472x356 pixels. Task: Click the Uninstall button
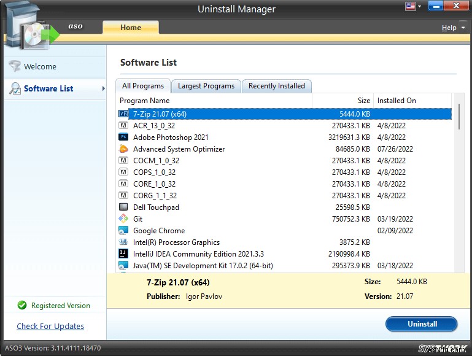click(422, 324)
